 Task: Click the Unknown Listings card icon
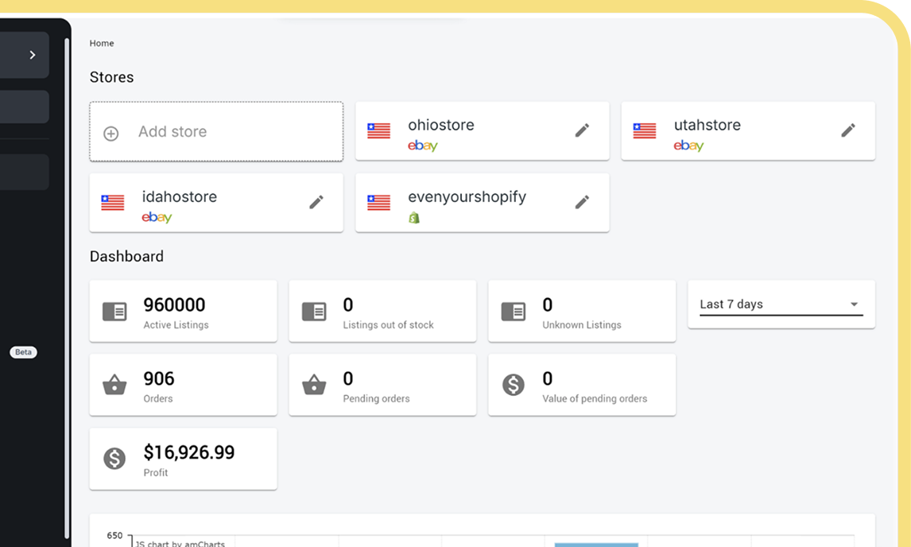(513, 311)
